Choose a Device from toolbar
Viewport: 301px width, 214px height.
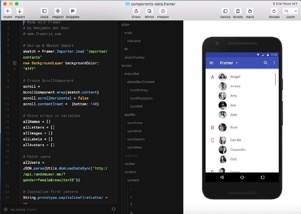coord(225,11)
